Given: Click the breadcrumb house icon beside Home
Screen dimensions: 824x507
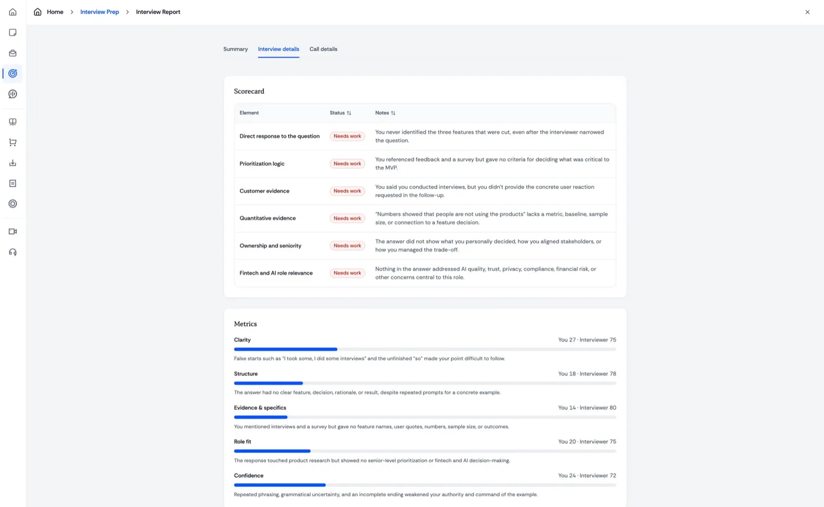Looking at the screenshot, I should 38,12.
